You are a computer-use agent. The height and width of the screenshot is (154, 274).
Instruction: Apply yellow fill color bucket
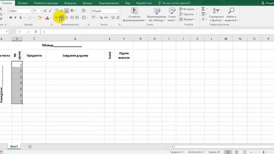[40, 18]
